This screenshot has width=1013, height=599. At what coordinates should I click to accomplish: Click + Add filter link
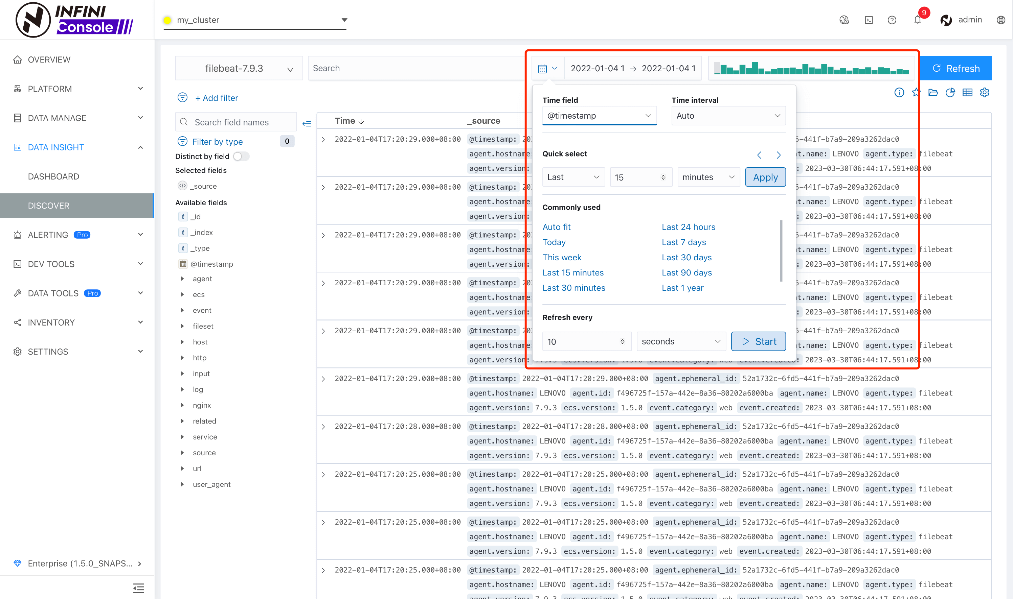click(217, 98)
